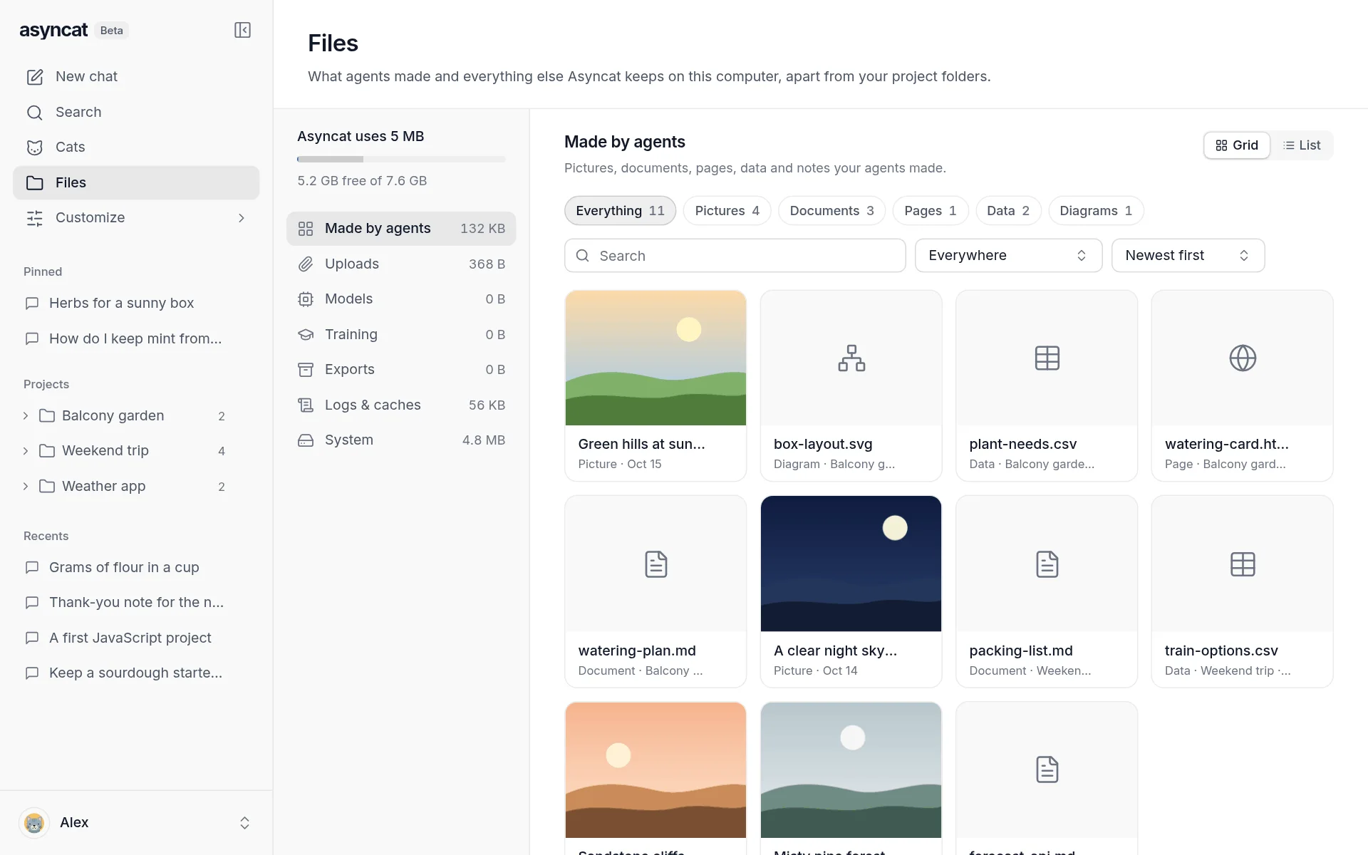Expand the Balcony garden project
1368x855 pixels.
(x=26, y=416)
